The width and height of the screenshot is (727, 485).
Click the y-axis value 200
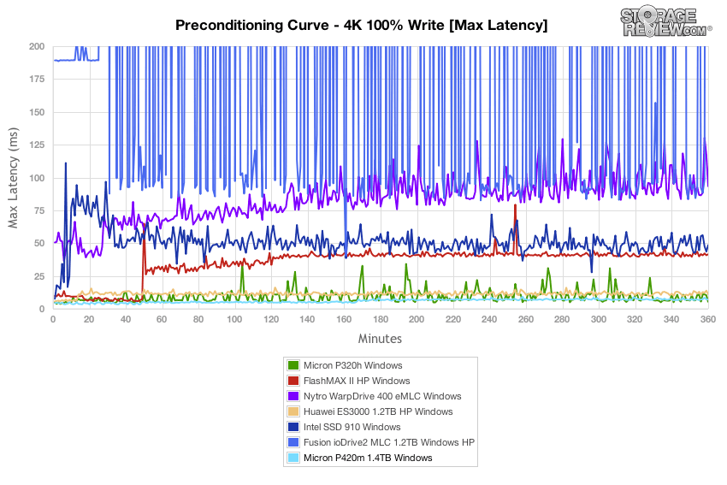click(x=37, y=46)
